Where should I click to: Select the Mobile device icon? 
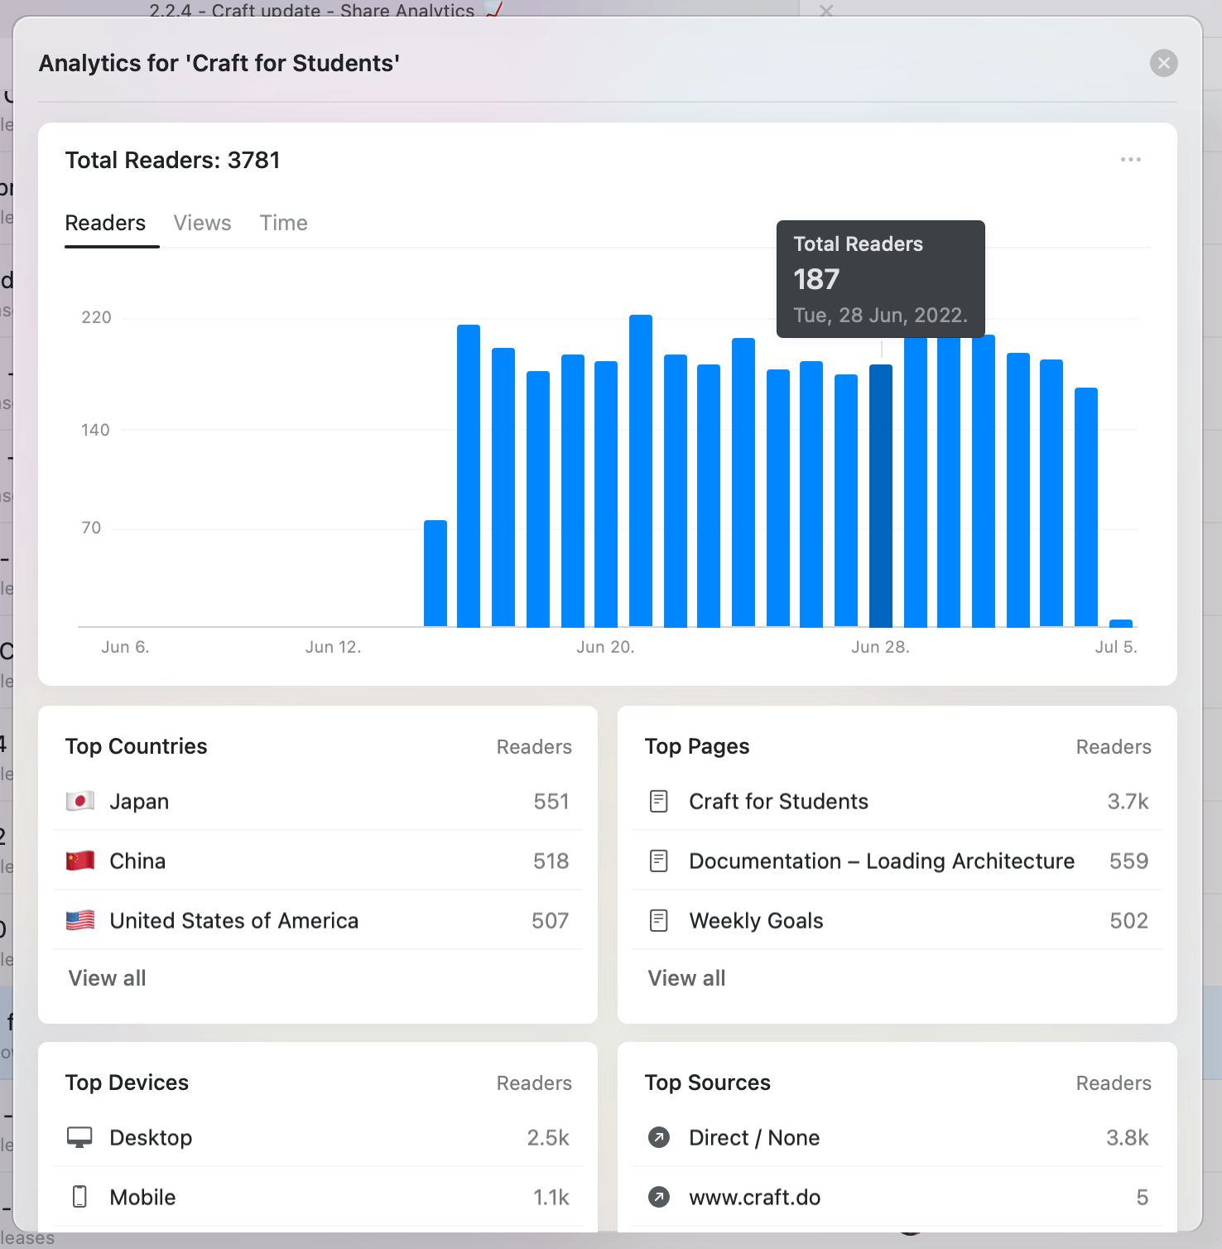point(80,1197)
